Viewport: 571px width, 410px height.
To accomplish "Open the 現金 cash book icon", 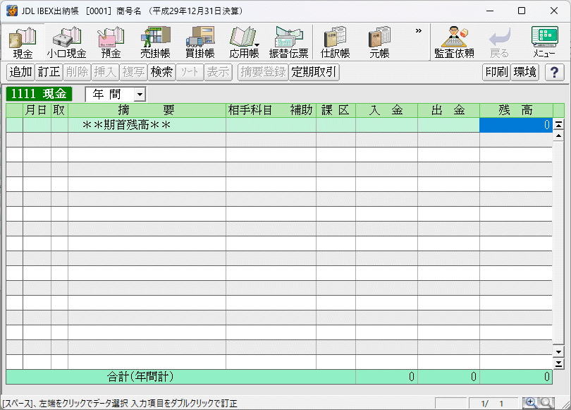I will pyautogui.click(x=21, y=41).
